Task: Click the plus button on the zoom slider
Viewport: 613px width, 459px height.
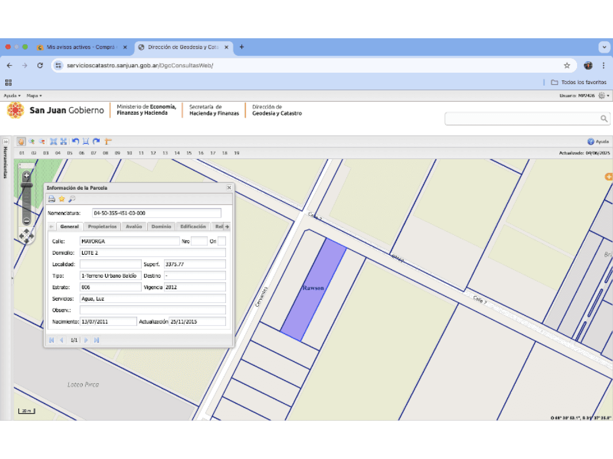Action: coord(27,176)
